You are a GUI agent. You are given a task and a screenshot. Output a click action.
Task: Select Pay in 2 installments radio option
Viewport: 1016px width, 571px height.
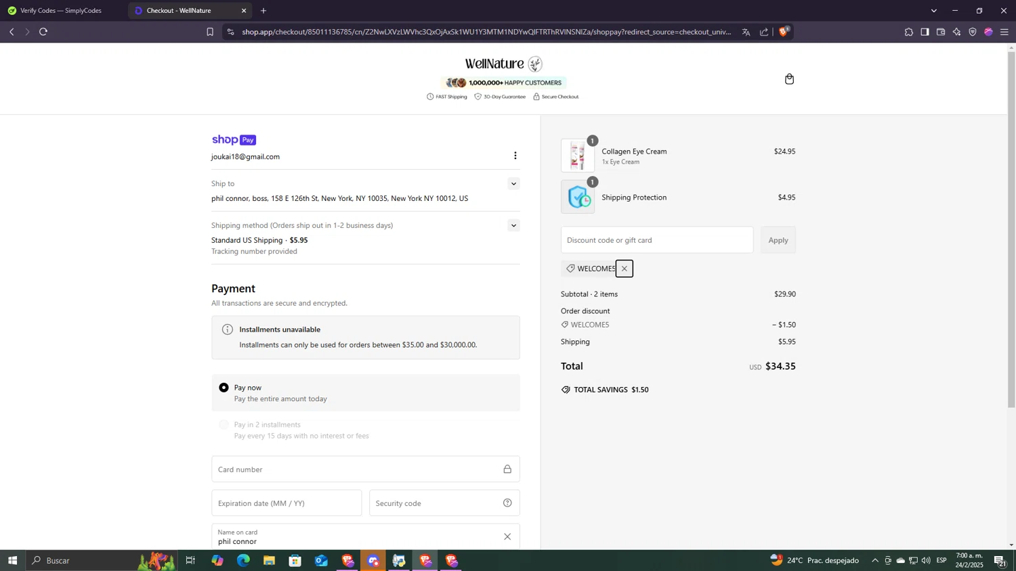pyautogui.click(x=224, y=425)
